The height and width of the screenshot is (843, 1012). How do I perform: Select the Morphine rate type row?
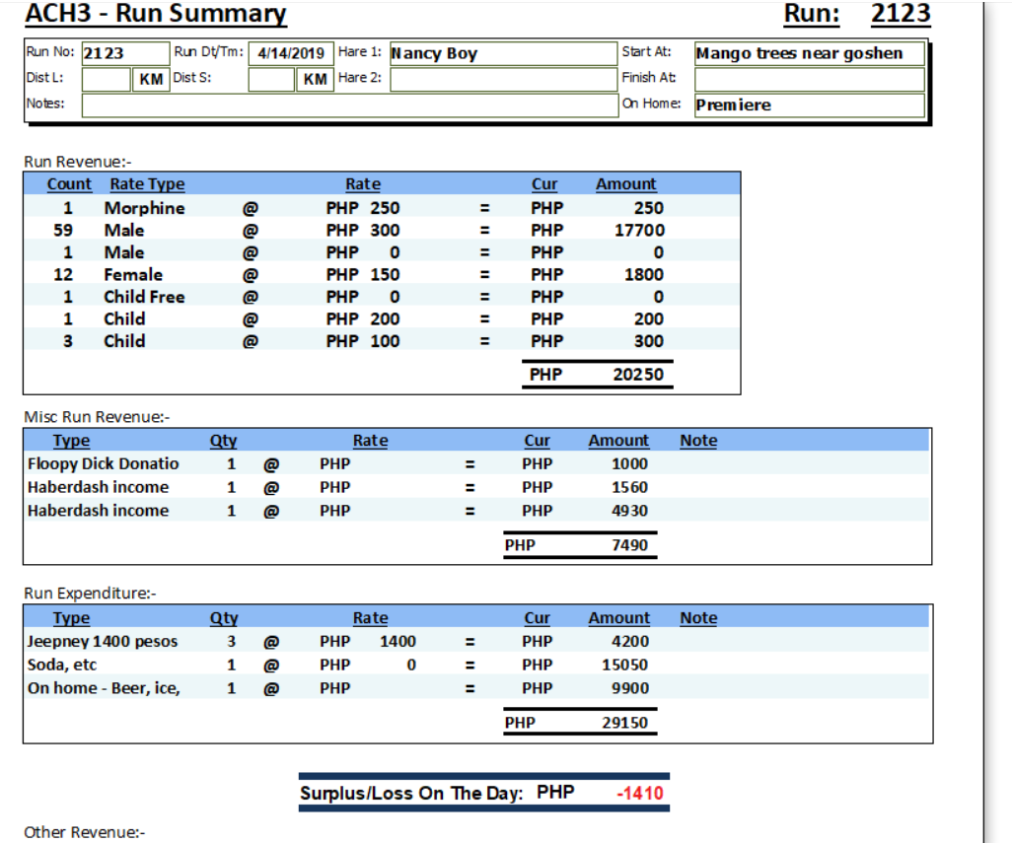[x=144, y=208]
